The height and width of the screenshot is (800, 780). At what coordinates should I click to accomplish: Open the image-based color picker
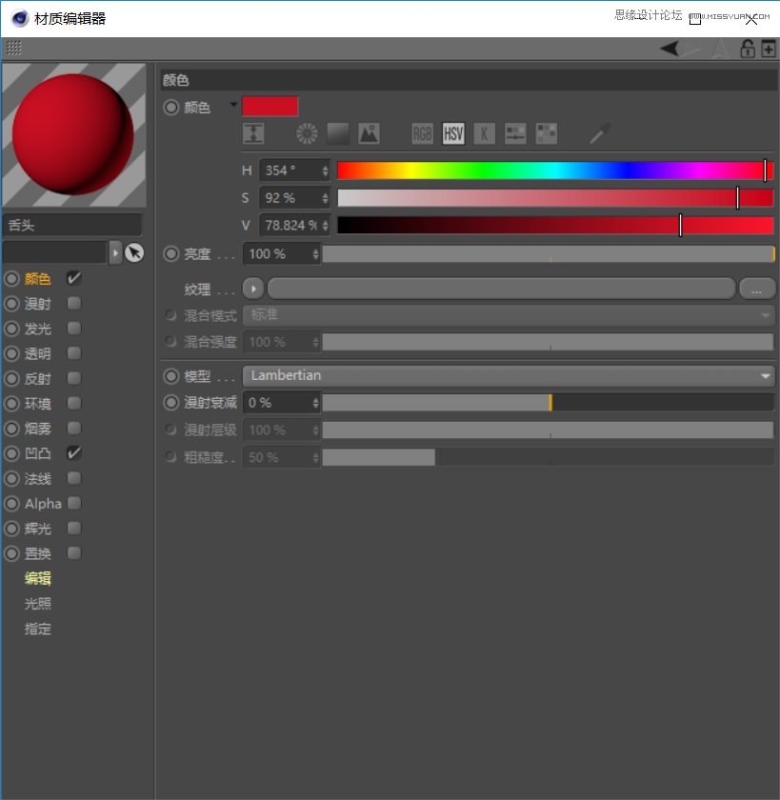(369, 133)
